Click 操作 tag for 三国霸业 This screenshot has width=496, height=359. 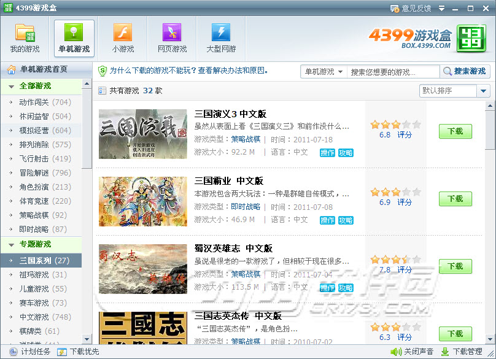point(327,220)
